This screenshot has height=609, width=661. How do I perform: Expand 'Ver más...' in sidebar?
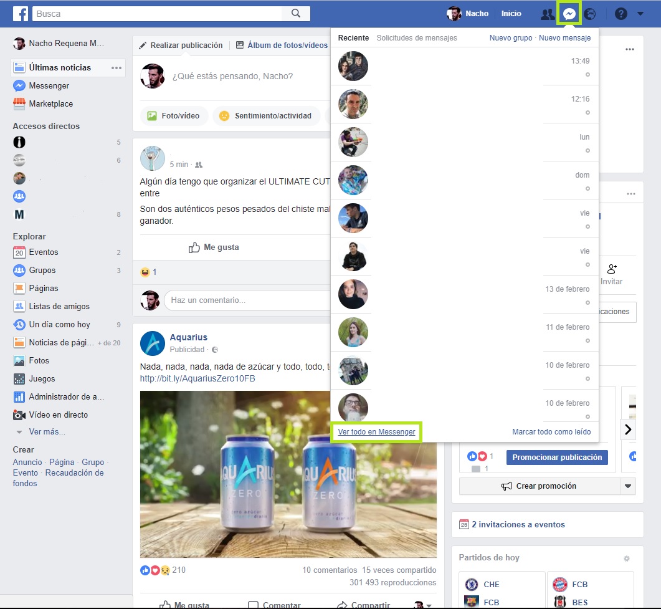point(47,432)
